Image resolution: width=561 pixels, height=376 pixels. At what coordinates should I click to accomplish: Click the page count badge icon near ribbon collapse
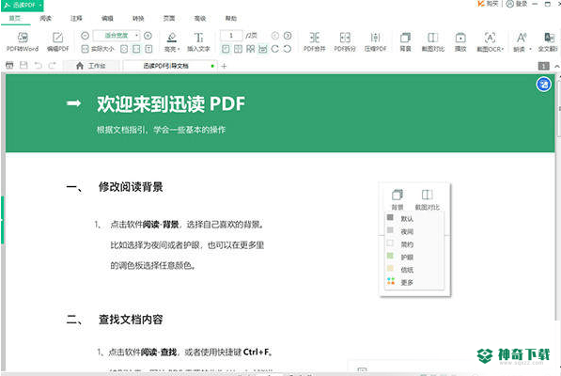544,66
